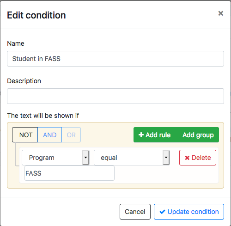
Task: Select the AND group operator
Action: click(x=50, y=135)
